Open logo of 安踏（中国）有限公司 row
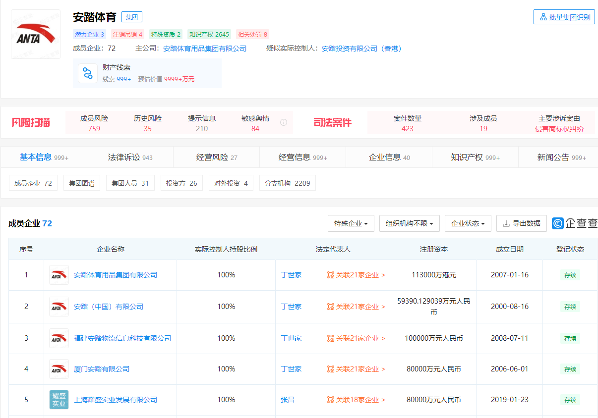 pos(59,307)
